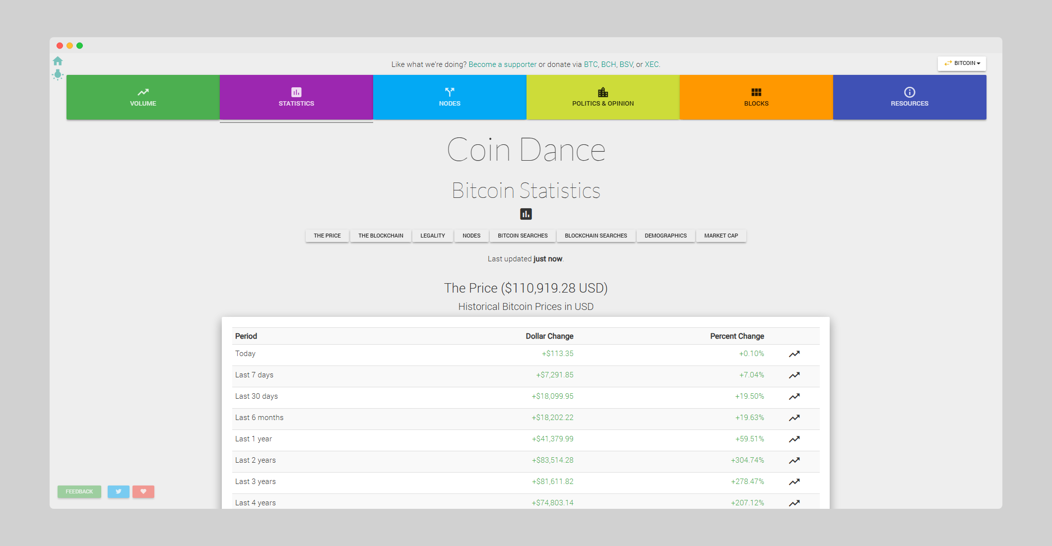Click the Politics & Opinion building icon

603,92
